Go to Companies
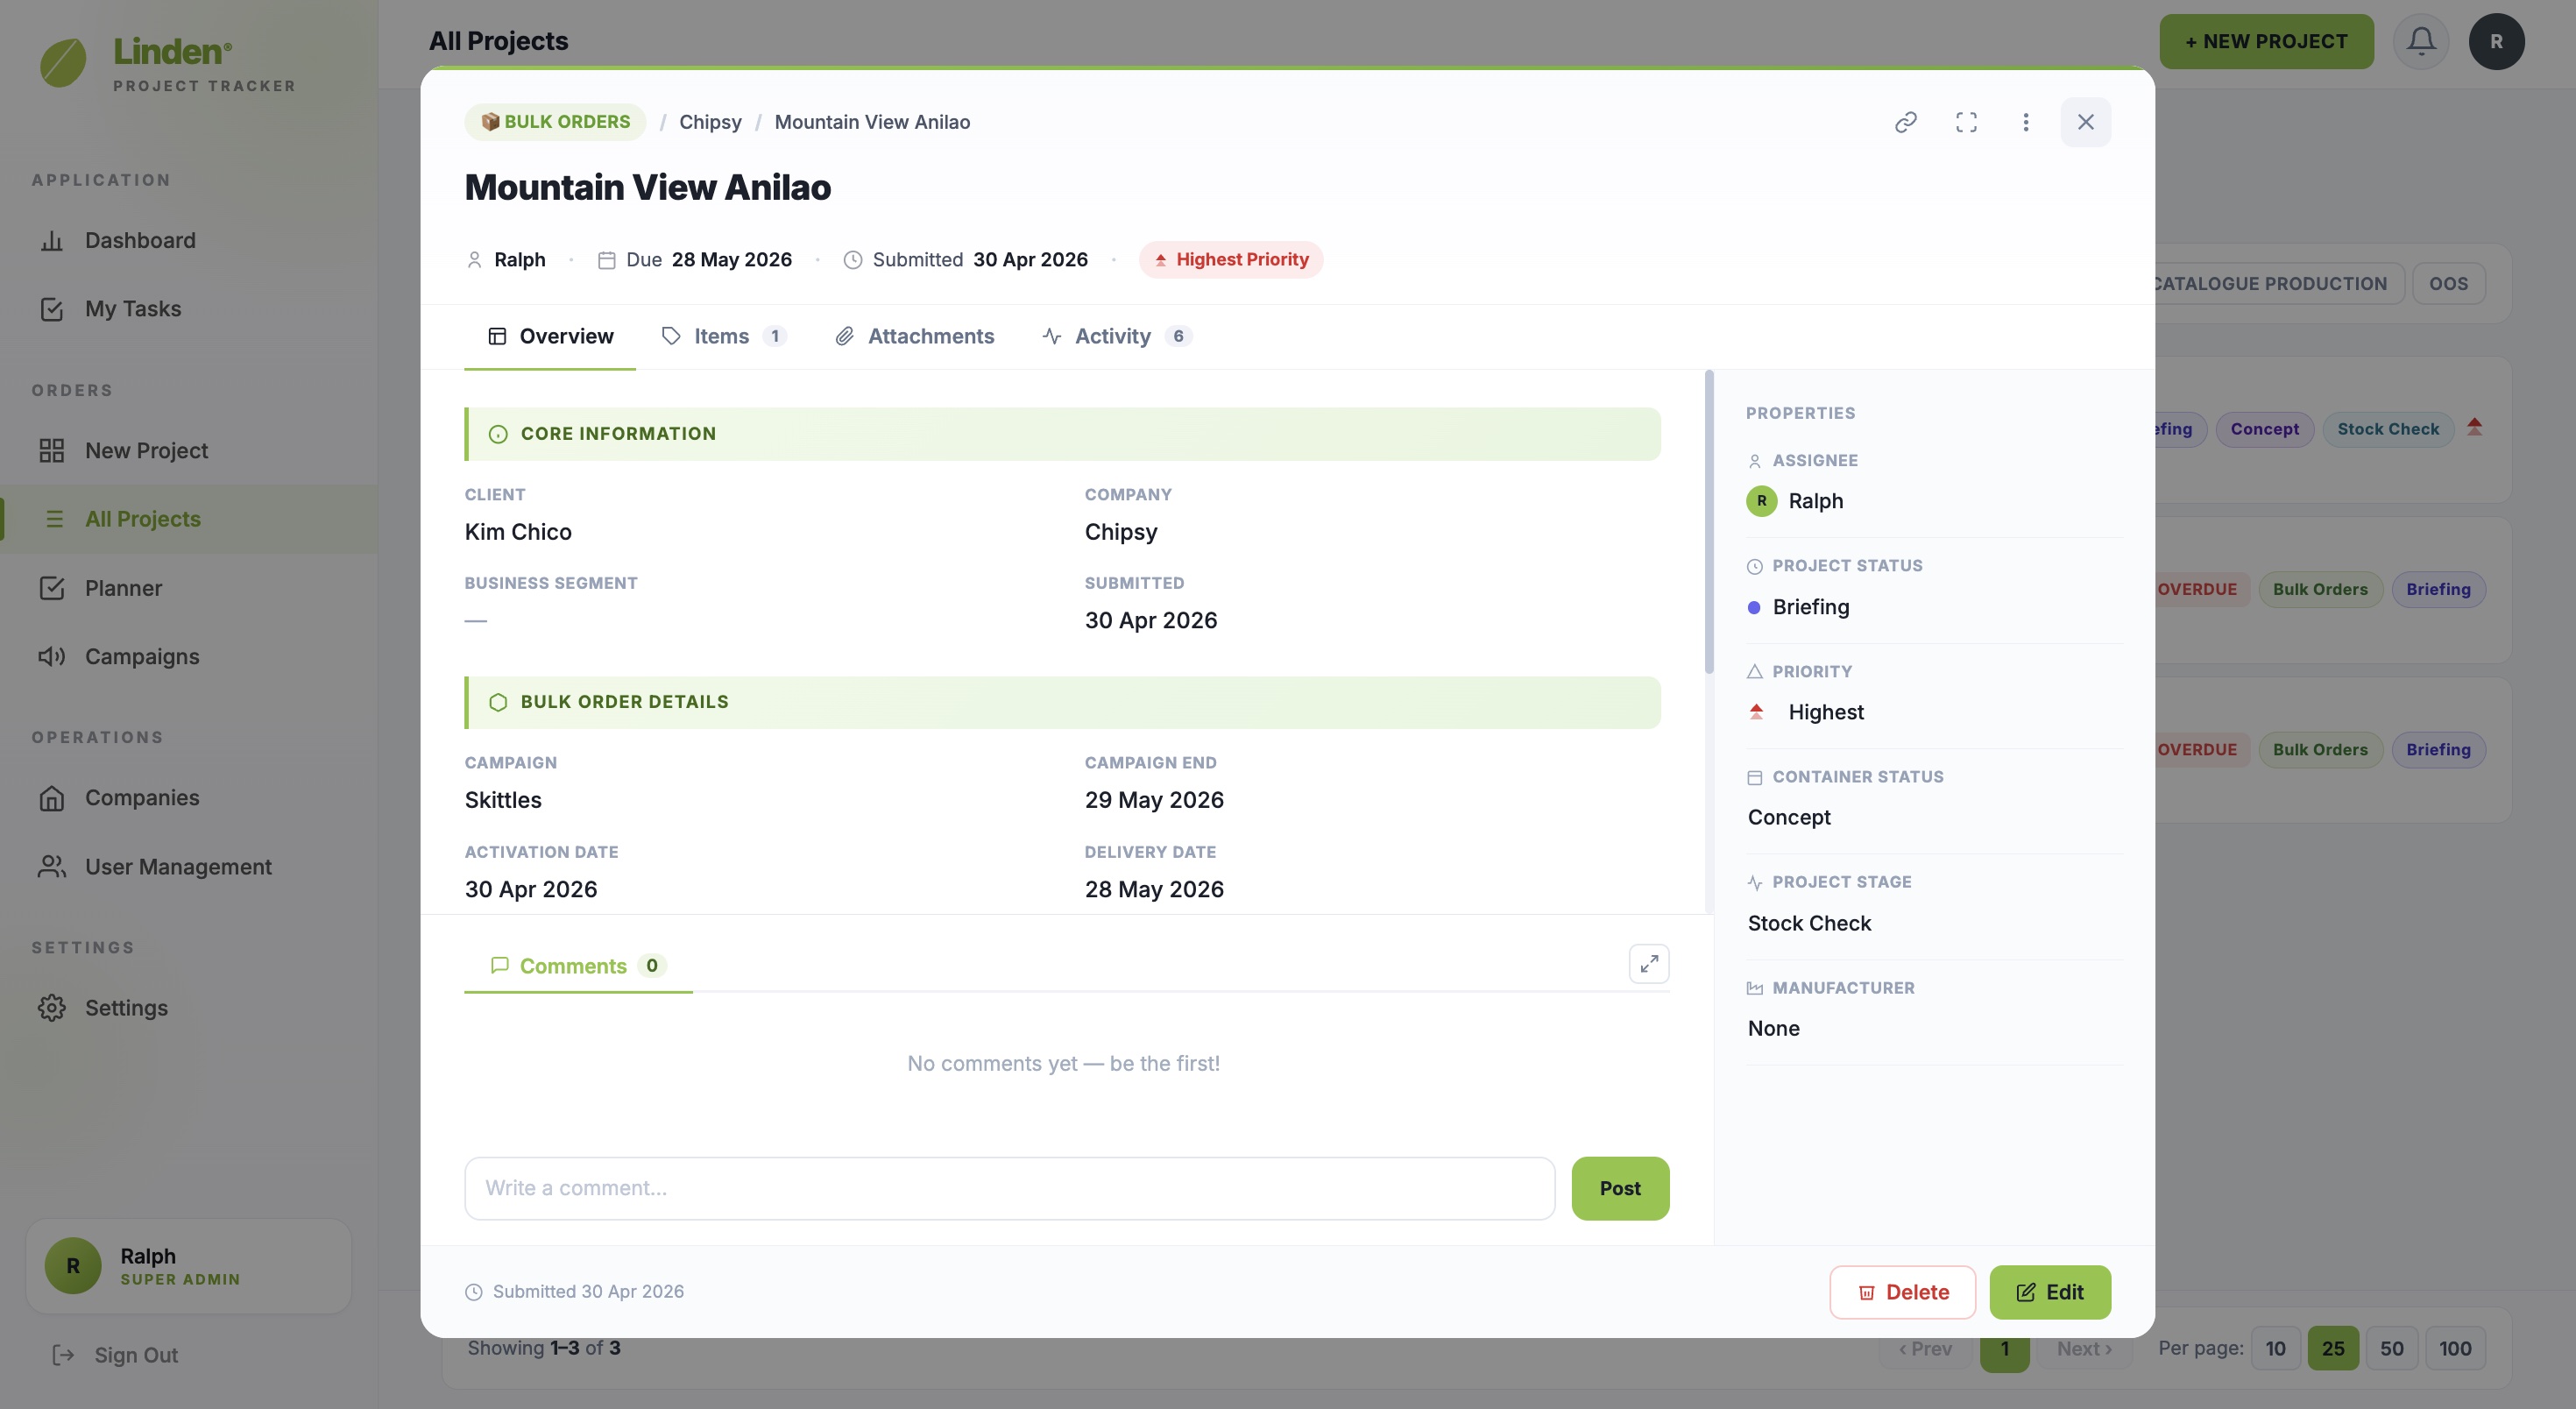The image size is (2576, 1409). [x=188, y=798]
